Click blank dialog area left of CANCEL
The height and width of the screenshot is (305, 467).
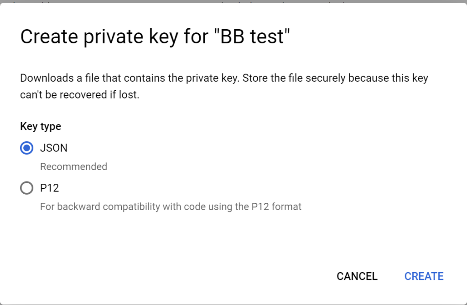(179, 276)
